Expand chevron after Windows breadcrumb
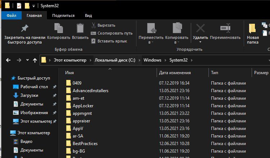This screenshot has height=158, width=270. click(165, 60)
